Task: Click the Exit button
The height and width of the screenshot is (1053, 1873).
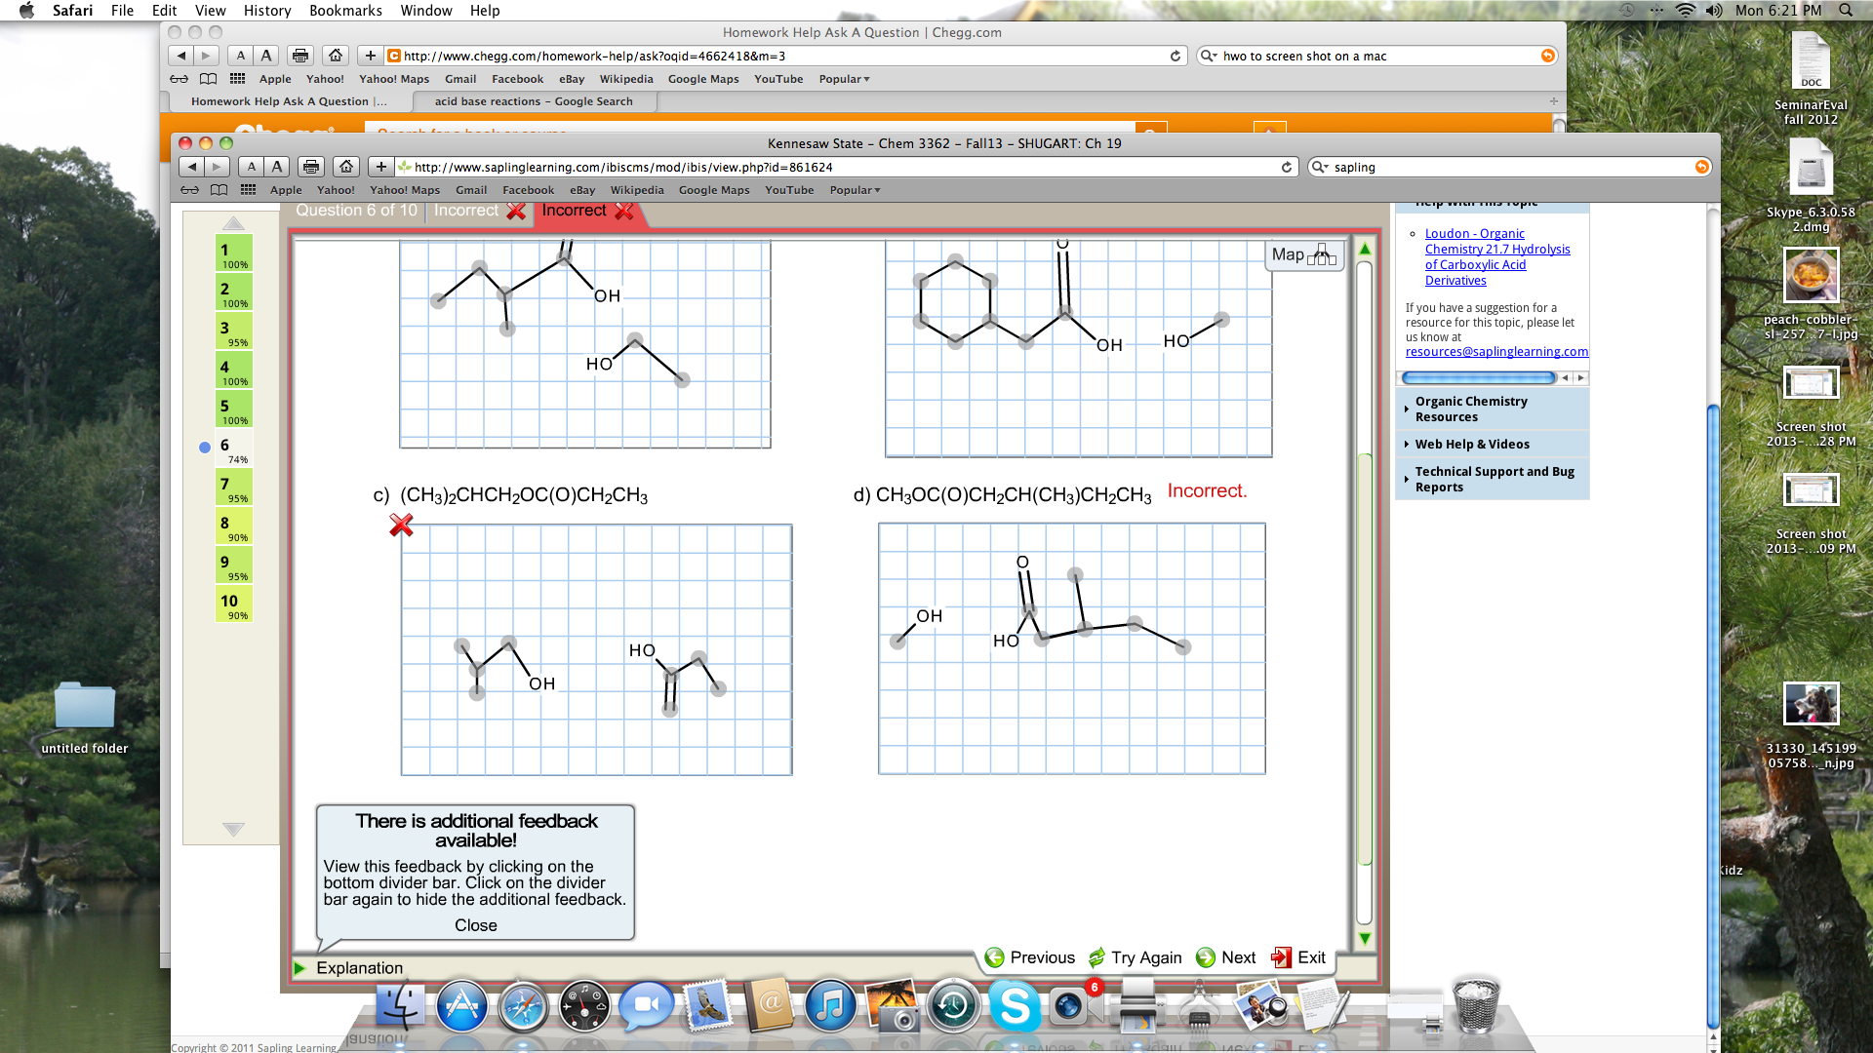Action: [x=1298, y=957]
